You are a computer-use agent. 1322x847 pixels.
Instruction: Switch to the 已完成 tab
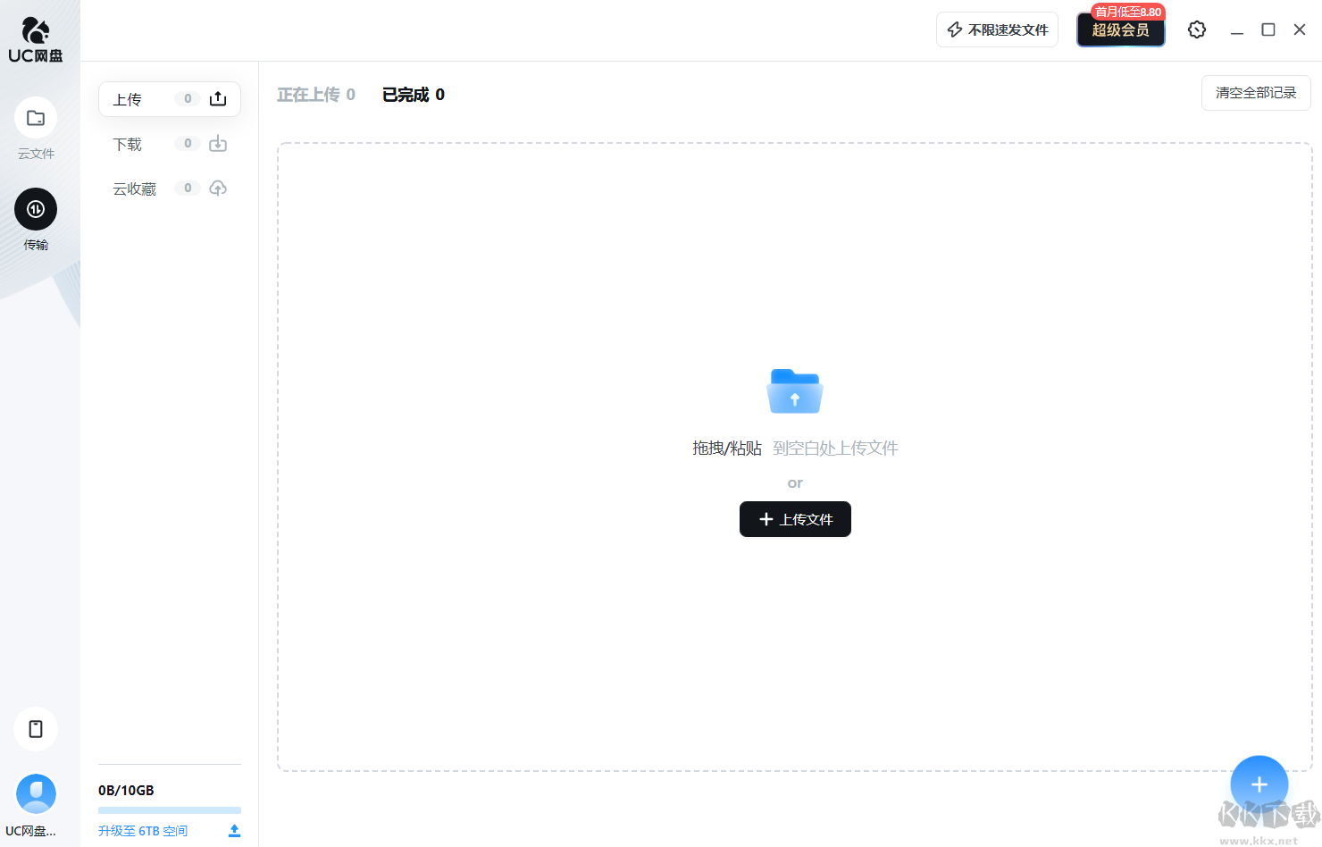[x=413, y=94]
